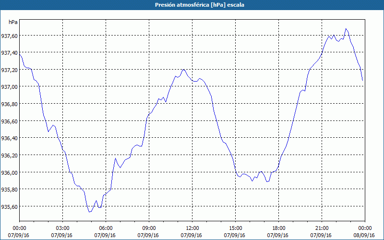Click the 936,60 y-axis label
This screenshot has width=384, height=240.
click(x=9, y=121)
